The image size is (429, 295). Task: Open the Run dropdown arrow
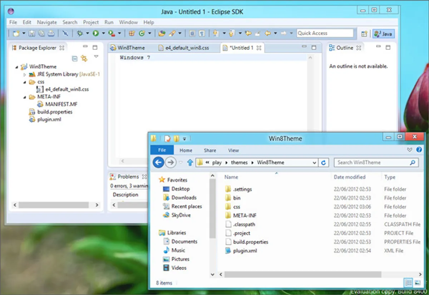tap(103, 33)
